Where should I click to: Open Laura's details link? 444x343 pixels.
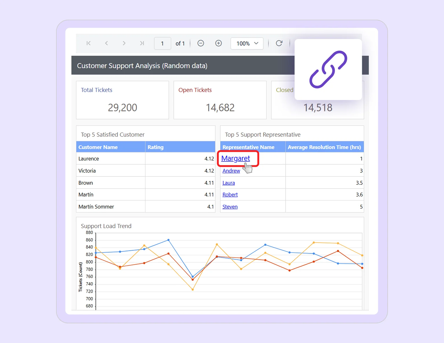click(228, 183)
